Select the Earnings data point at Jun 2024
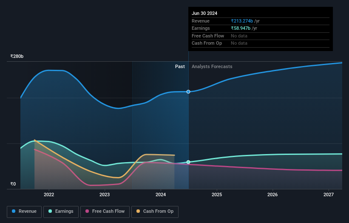Viewport: 349px width, 223px height. click(x=188, y=162)
